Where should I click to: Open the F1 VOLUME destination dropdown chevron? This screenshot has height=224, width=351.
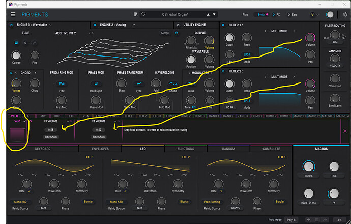67,121
